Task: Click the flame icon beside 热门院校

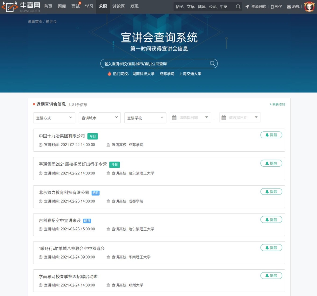Action: [109, 74]
